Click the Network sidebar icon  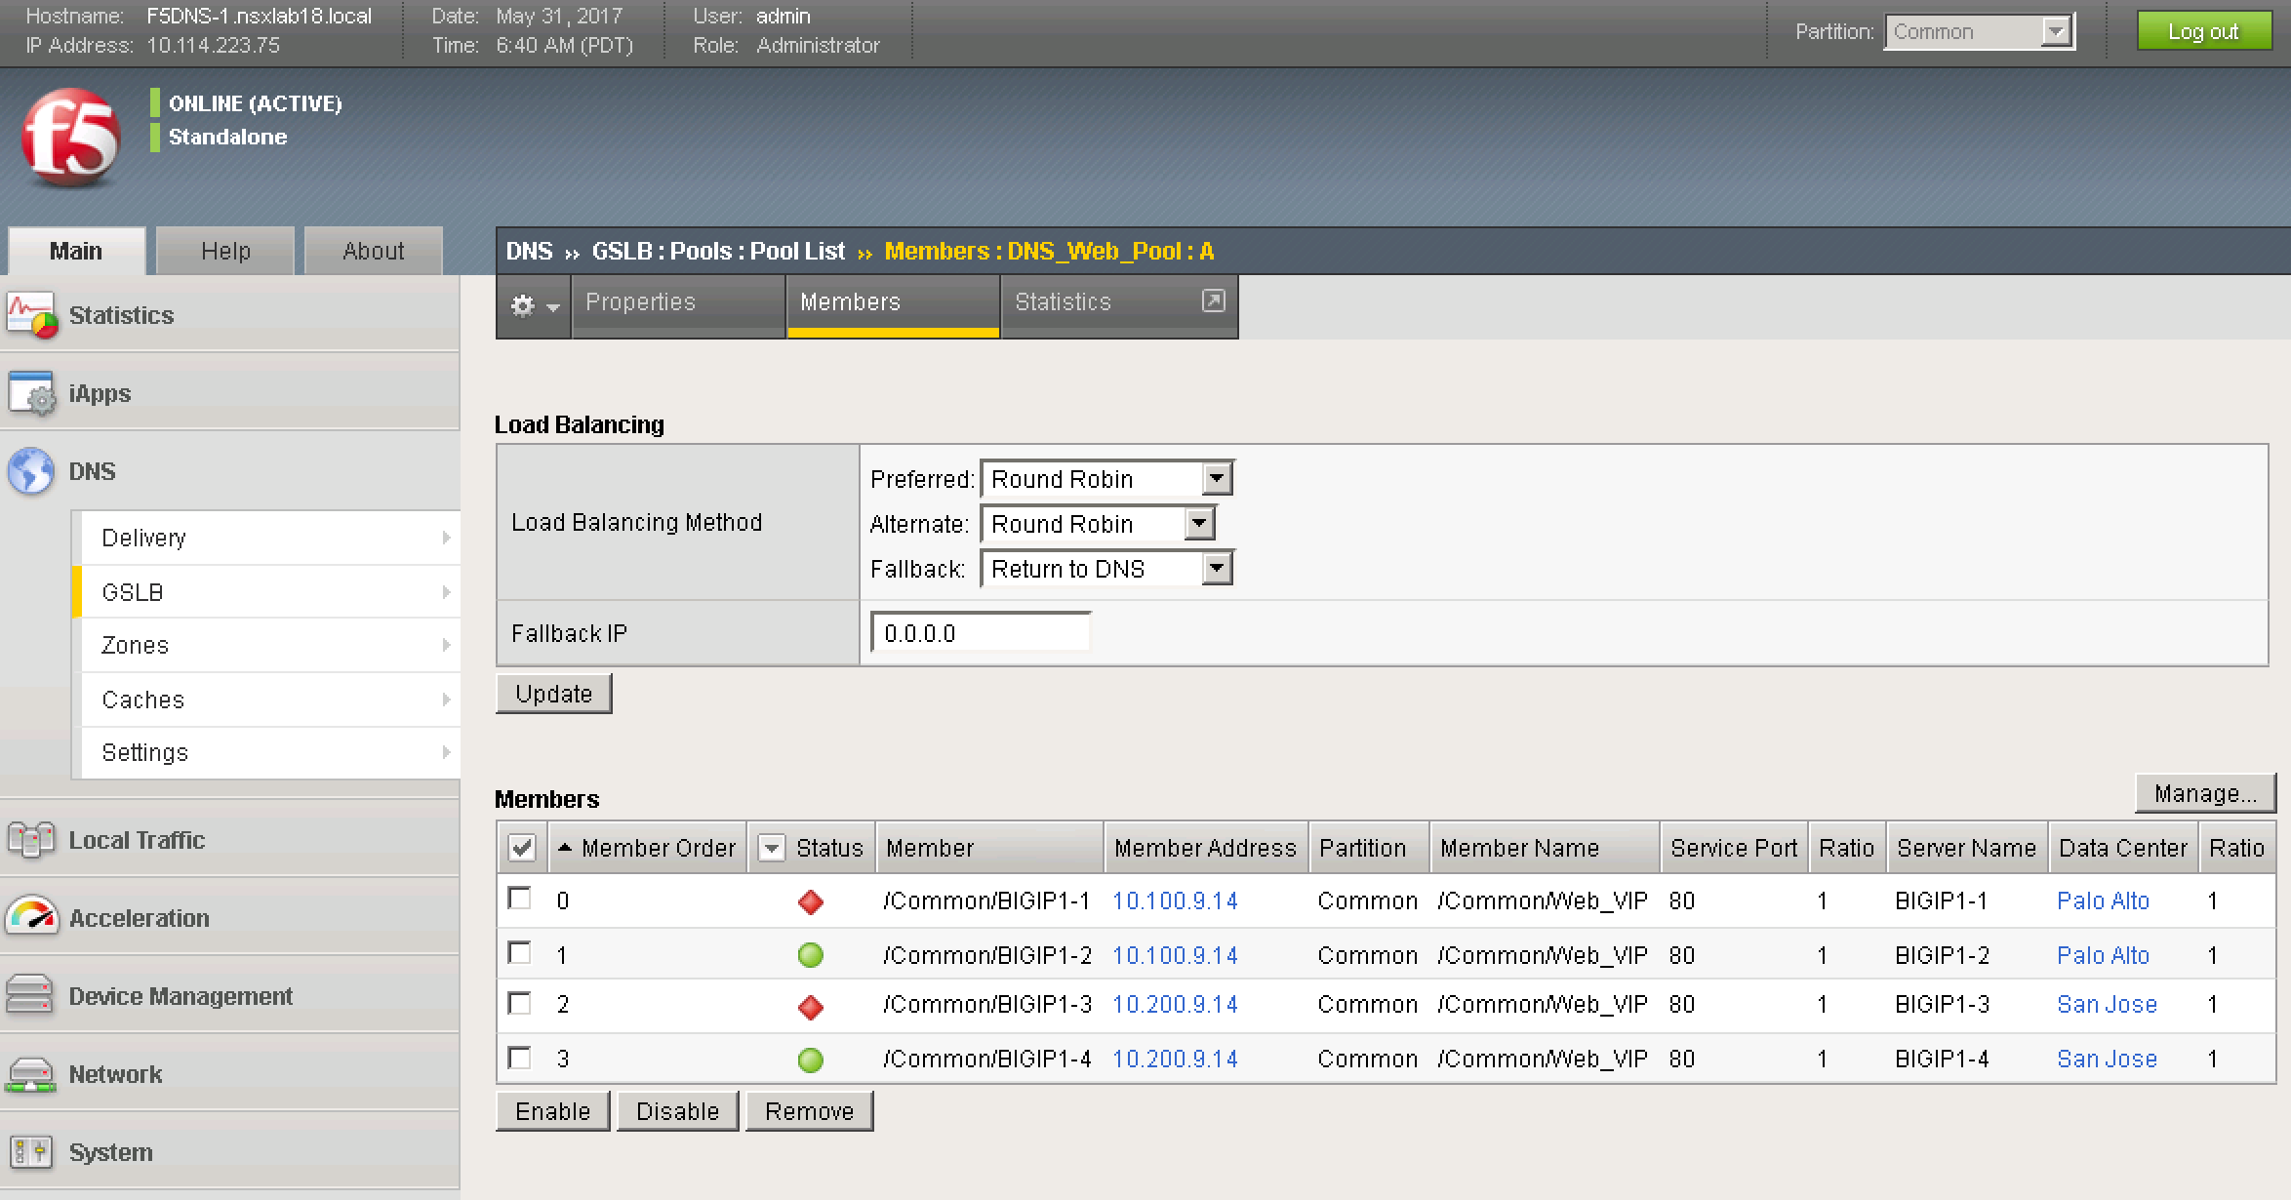click(31, 1074)
